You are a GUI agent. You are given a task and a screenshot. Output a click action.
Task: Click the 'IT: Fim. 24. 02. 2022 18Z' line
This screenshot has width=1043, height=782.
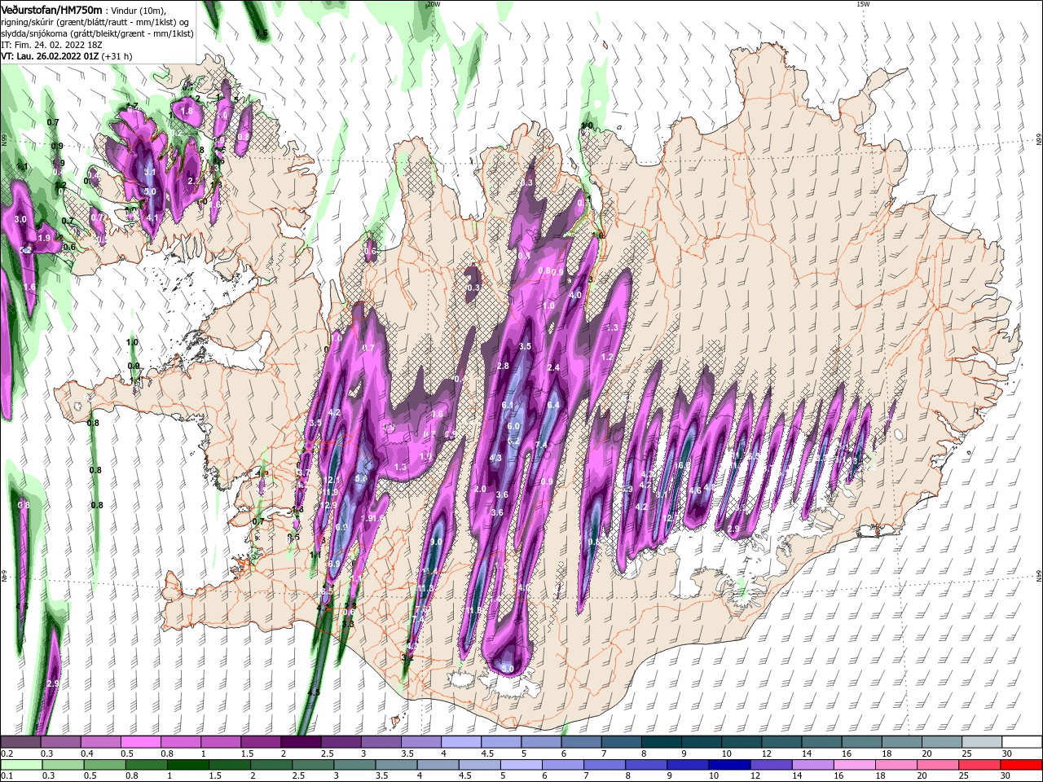pos(52,45)
